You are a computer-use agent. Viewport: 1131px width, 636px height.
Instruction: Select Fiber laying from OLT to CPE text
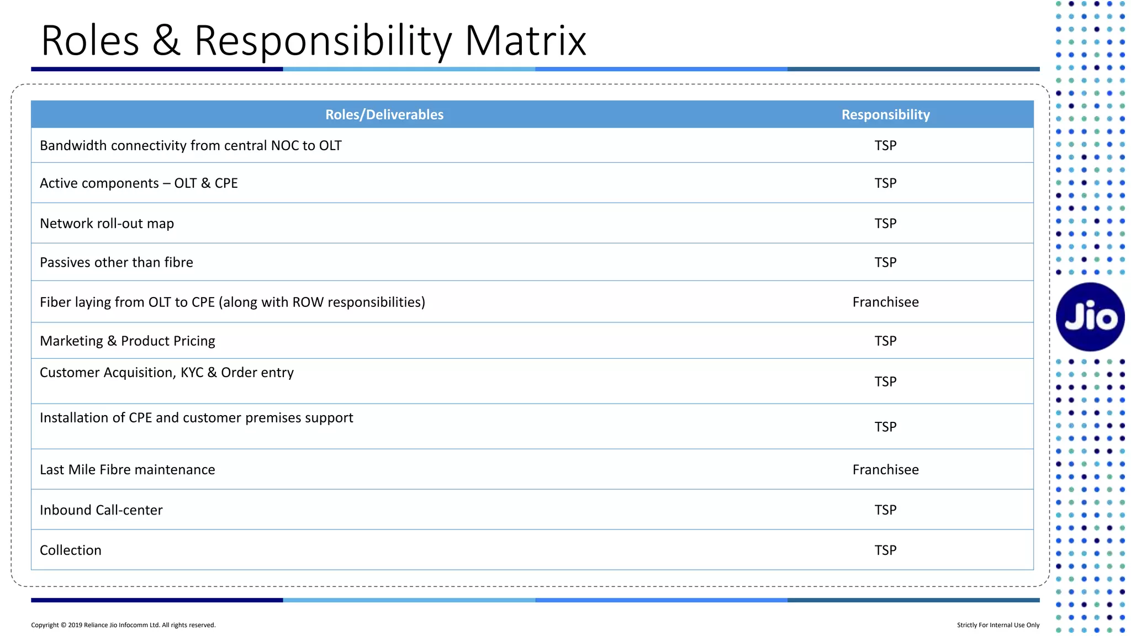tap(232, 303)
